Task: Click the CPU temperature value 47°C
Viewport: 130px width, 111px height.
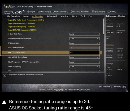Action: (x=118, y=26)
